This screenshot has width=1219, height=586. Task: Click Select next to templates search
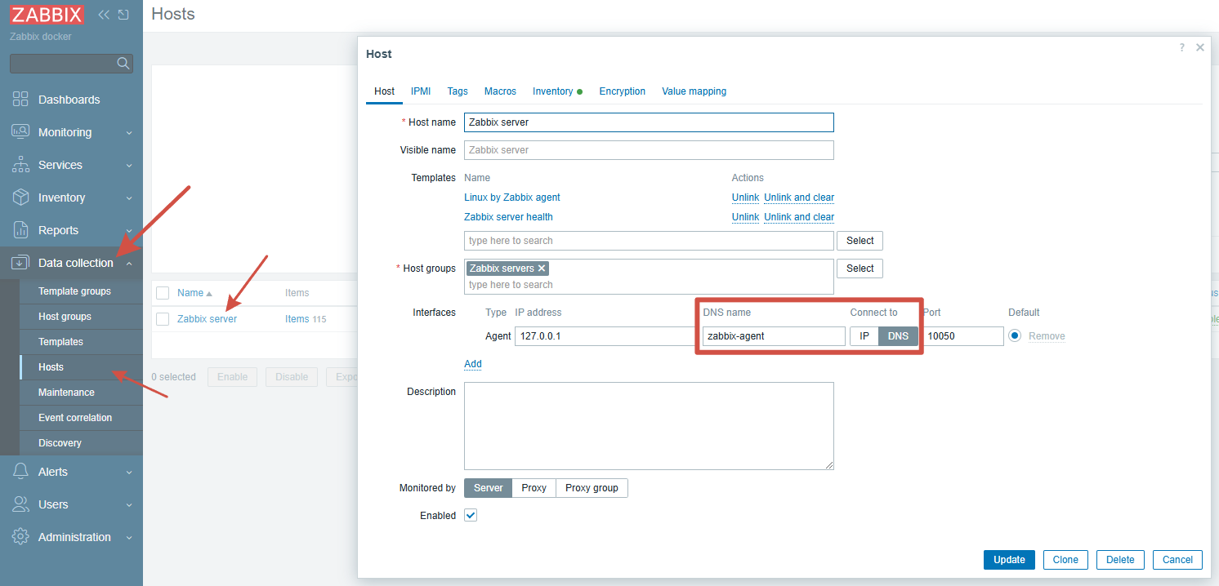point(860,241)
